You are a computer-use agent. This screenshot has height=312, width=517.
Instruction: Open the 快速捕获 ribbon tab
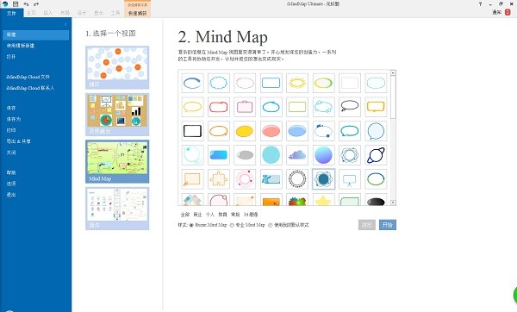pyautogui.click(x=138, y=13)
